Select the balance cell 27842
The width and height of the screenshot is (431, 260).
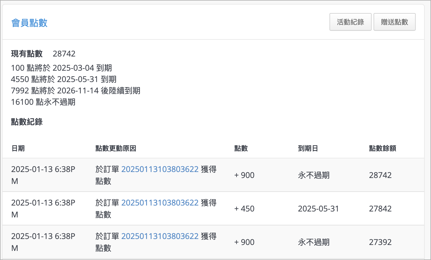pyautogui.click(x=380, y=209)
